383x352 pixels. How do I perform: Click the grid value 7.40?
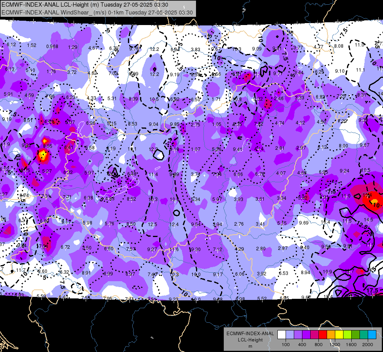point(152,274)
